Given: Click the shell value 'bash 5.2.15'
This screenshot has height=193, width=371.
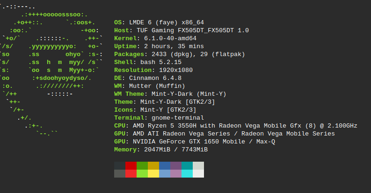Looking at the screenshot, I should [161, 62].
